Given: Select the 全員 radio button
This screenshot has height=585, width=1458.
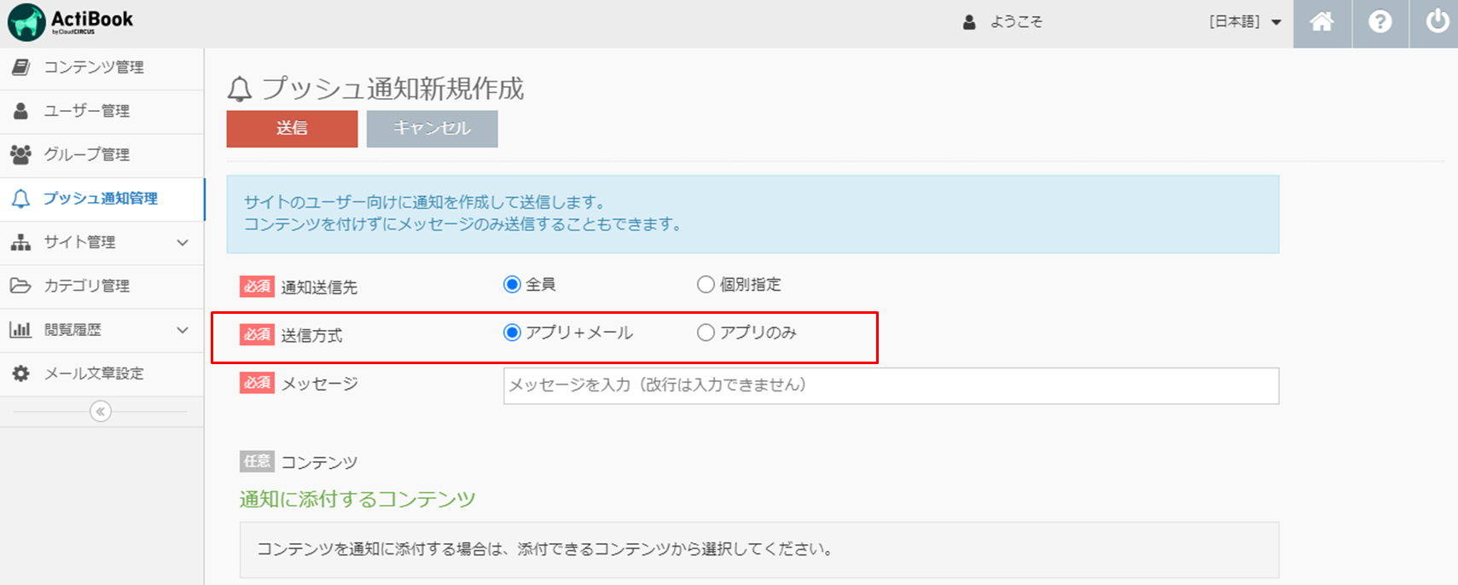Looking at the screenshot, I should coord(512,285).
